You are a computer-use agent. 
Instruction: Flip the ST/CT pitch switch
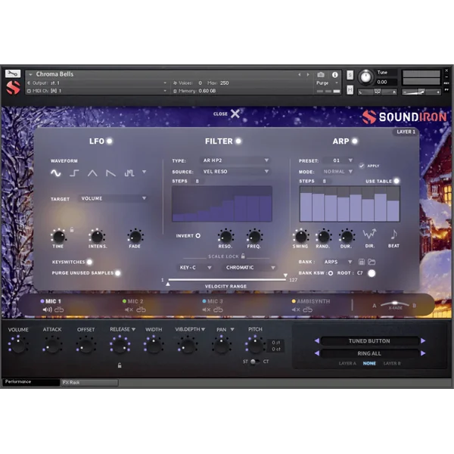coord(255,362)
